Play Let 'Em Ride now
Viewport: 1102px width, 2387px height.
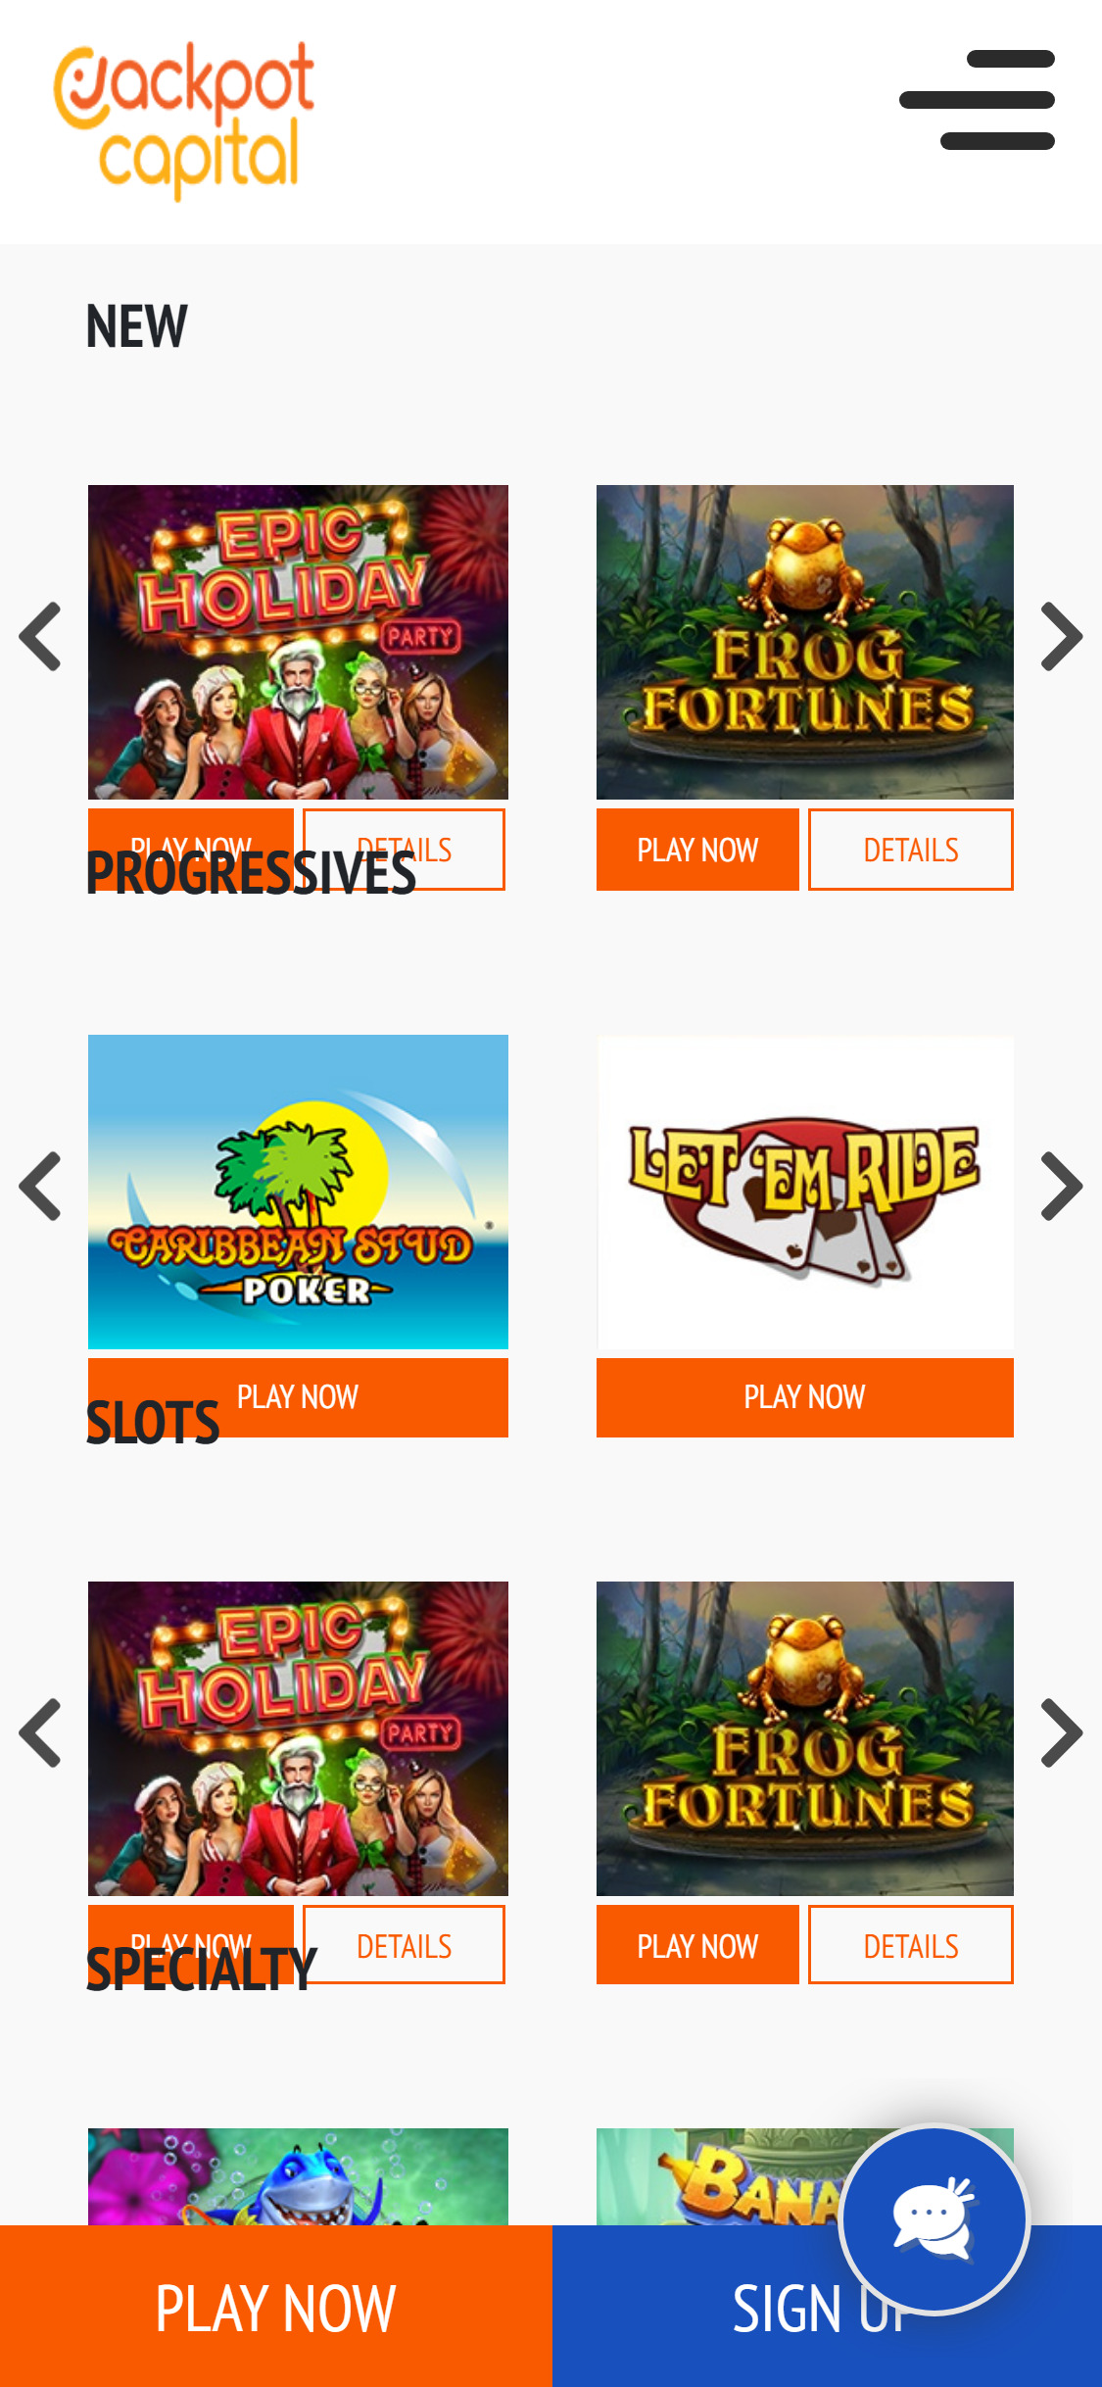[805, 1397]
